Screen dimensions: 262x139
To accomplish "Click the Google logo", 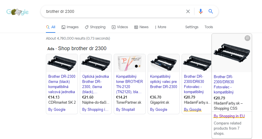I will [x=18, y=12].
